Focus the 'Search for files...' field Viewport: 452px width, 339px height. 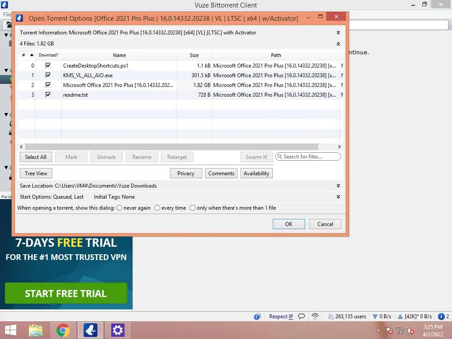click(x=308, y=157)
